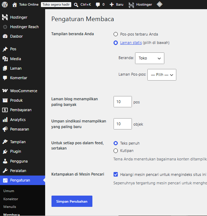Screen dimensions: 207x216
Task: Open WooCommerce menu label
Action: pos(24,91)
